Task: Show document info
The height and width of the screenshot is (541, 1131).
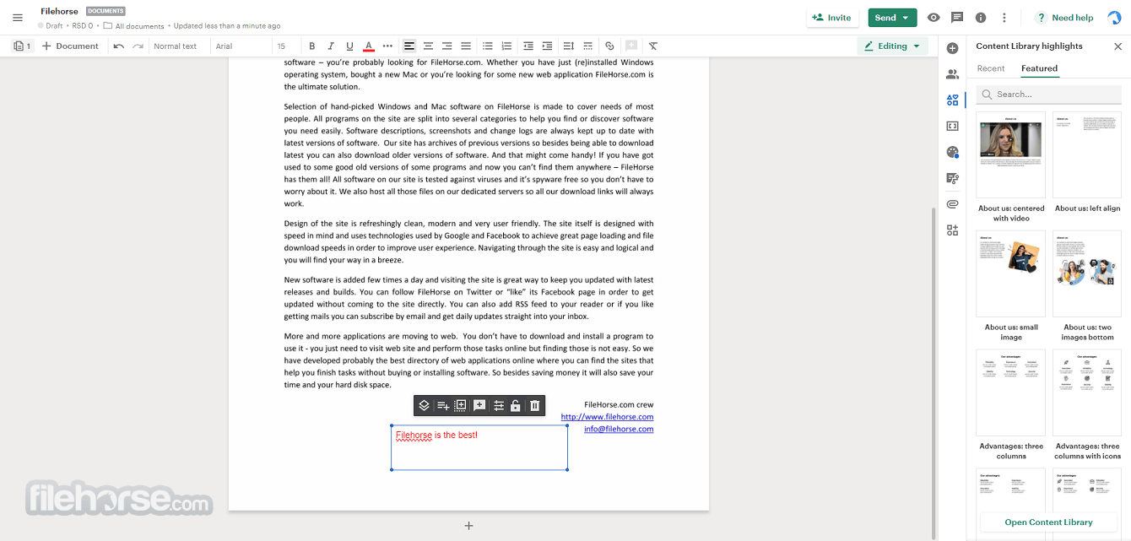Action: click(x=981, y=17)
